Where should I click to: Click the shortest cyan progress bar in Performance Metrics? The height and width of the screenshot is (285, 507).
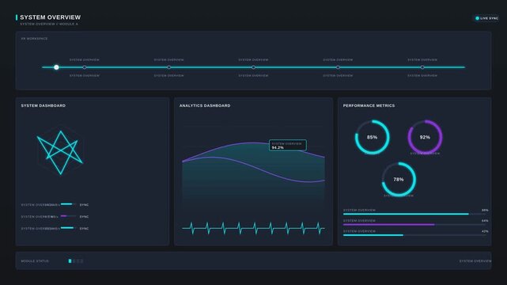click(414, 235)
